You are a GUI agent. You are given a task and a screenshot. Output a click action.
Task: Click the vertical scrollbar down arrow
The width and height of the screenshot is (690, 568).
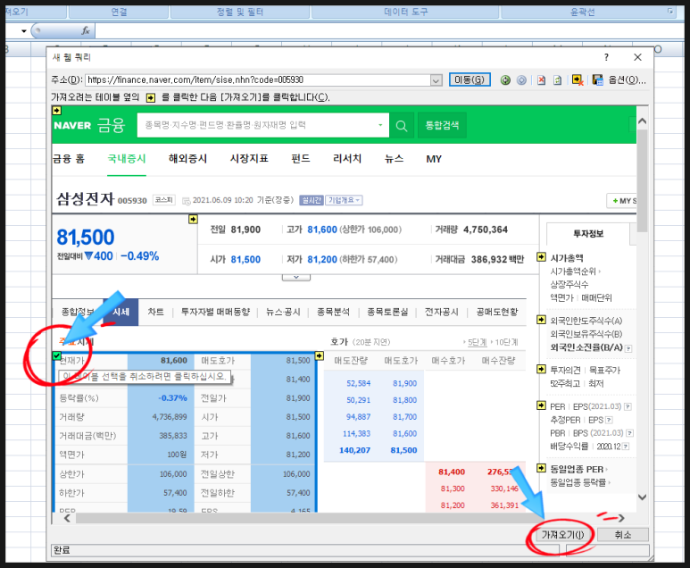point(643,497)
